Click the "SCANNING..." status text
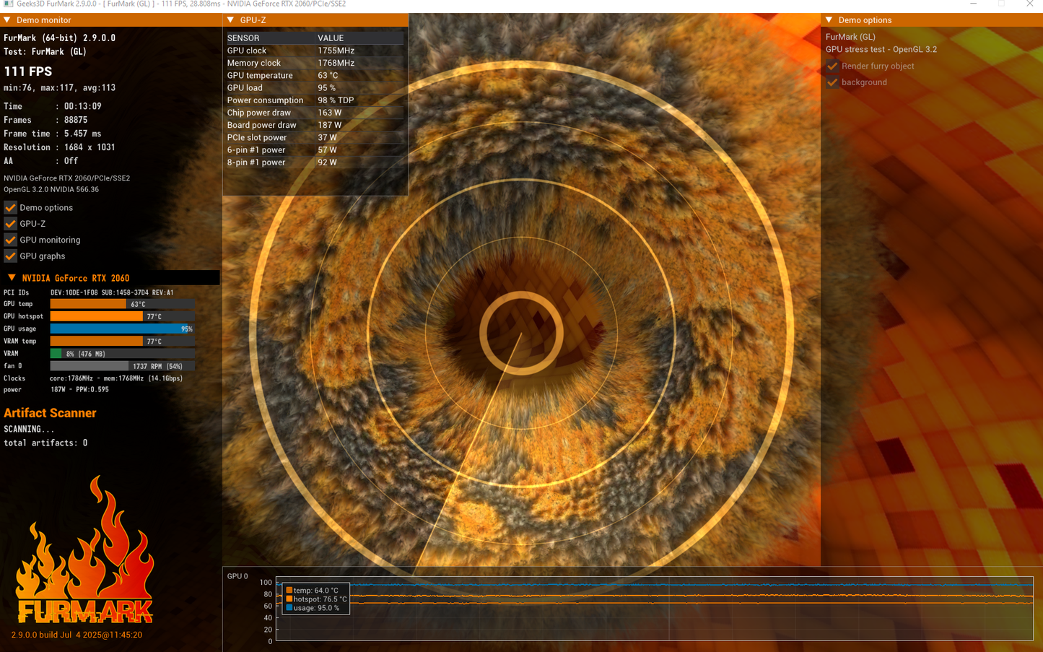 pos(29,429)
